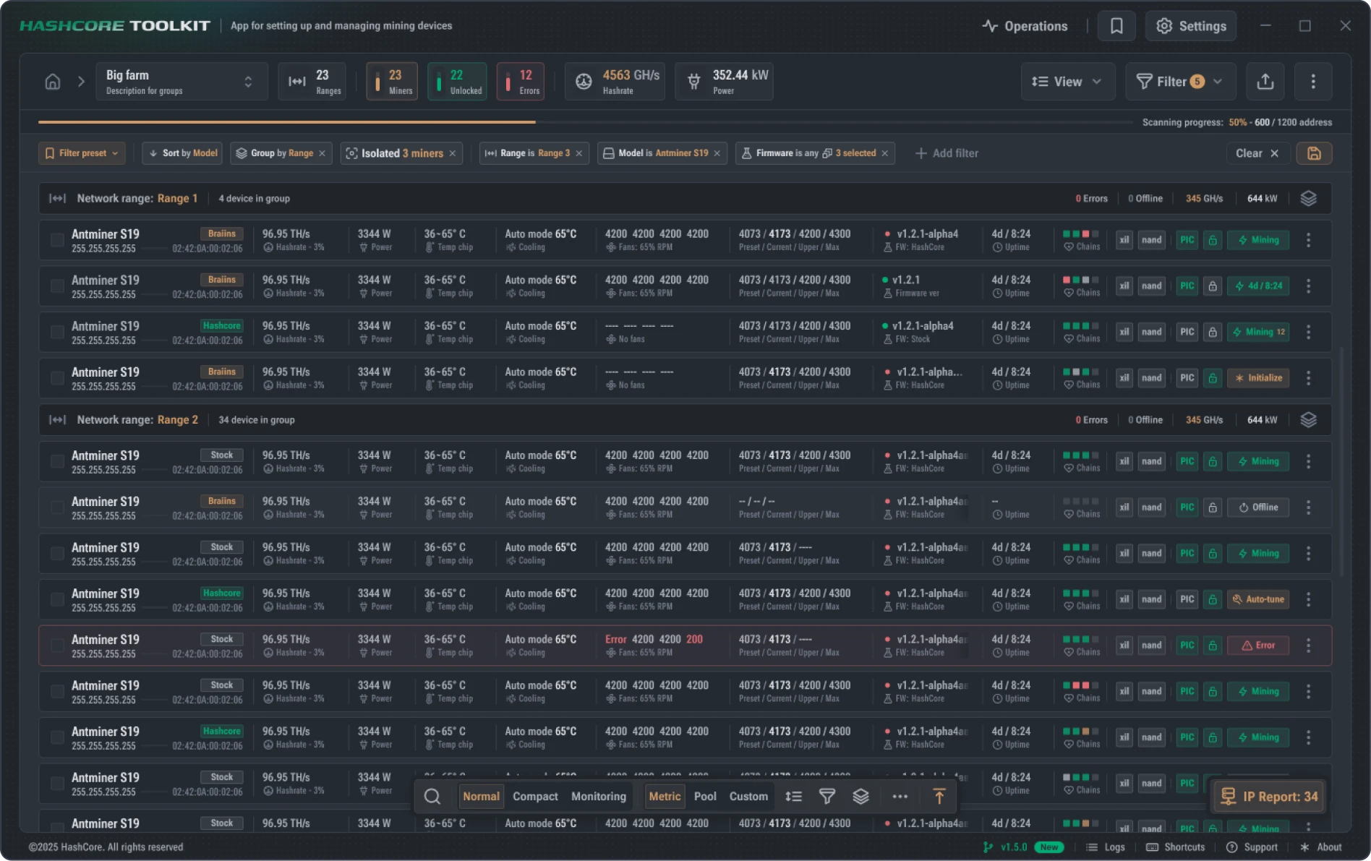Click the home icon in the breadcrumb
This screenshot has height=861, width=1371.
coord(52,81)
